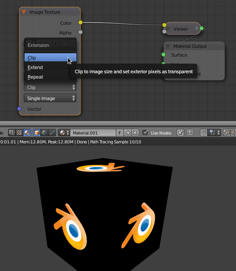236x271 pixels.
Task: Toggle node snapping magnet icon
Action: click(x=203, y=133)
